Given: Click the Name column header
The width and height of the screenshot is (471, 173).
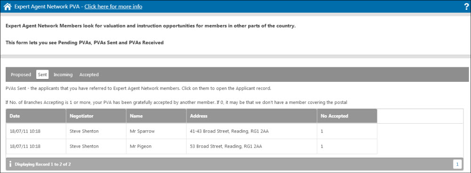Looking at the screenshot, I should 156,116.
